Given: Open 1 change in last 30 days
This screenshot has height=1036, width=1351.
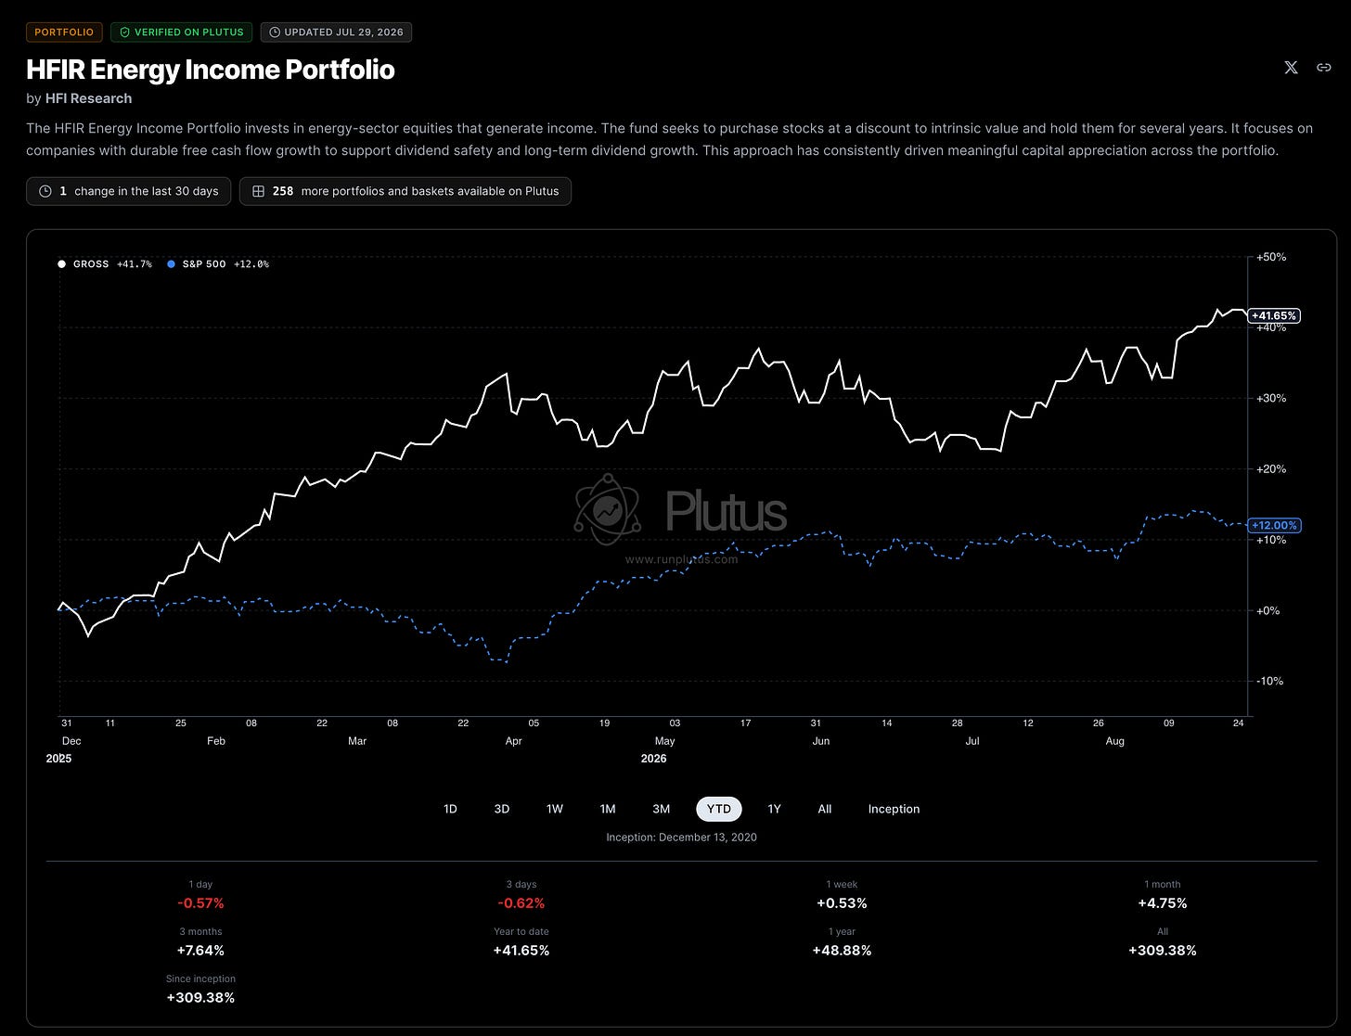Looking at the screenshot, I should (x=128, y=191).
